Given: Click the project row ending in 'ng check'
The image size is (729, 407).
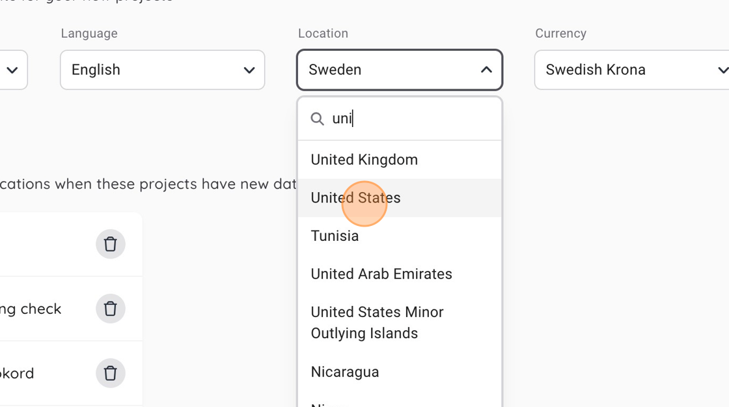Looking at the screenshot, I should 39,309.
